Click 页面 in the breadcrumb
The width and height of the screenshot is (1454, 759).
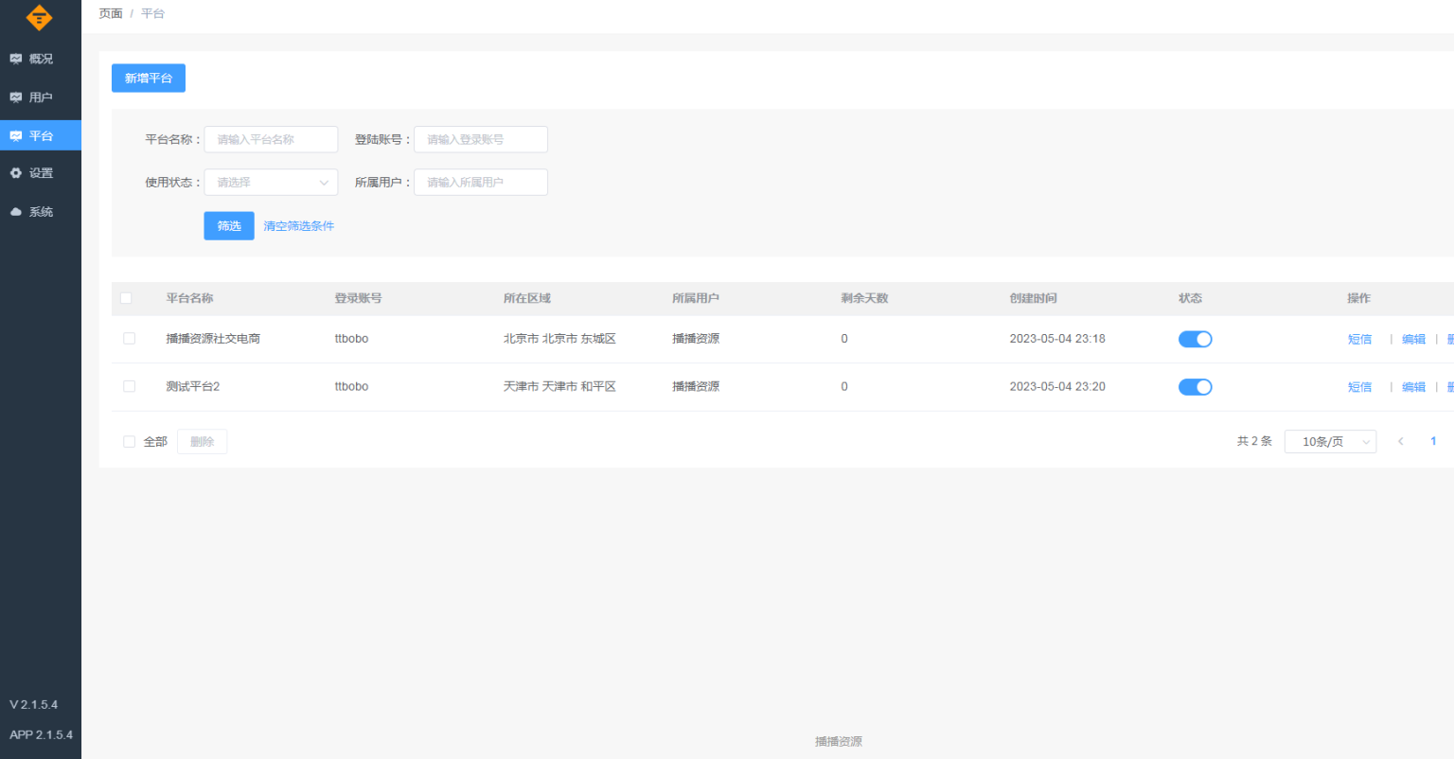tap(111, 13)
